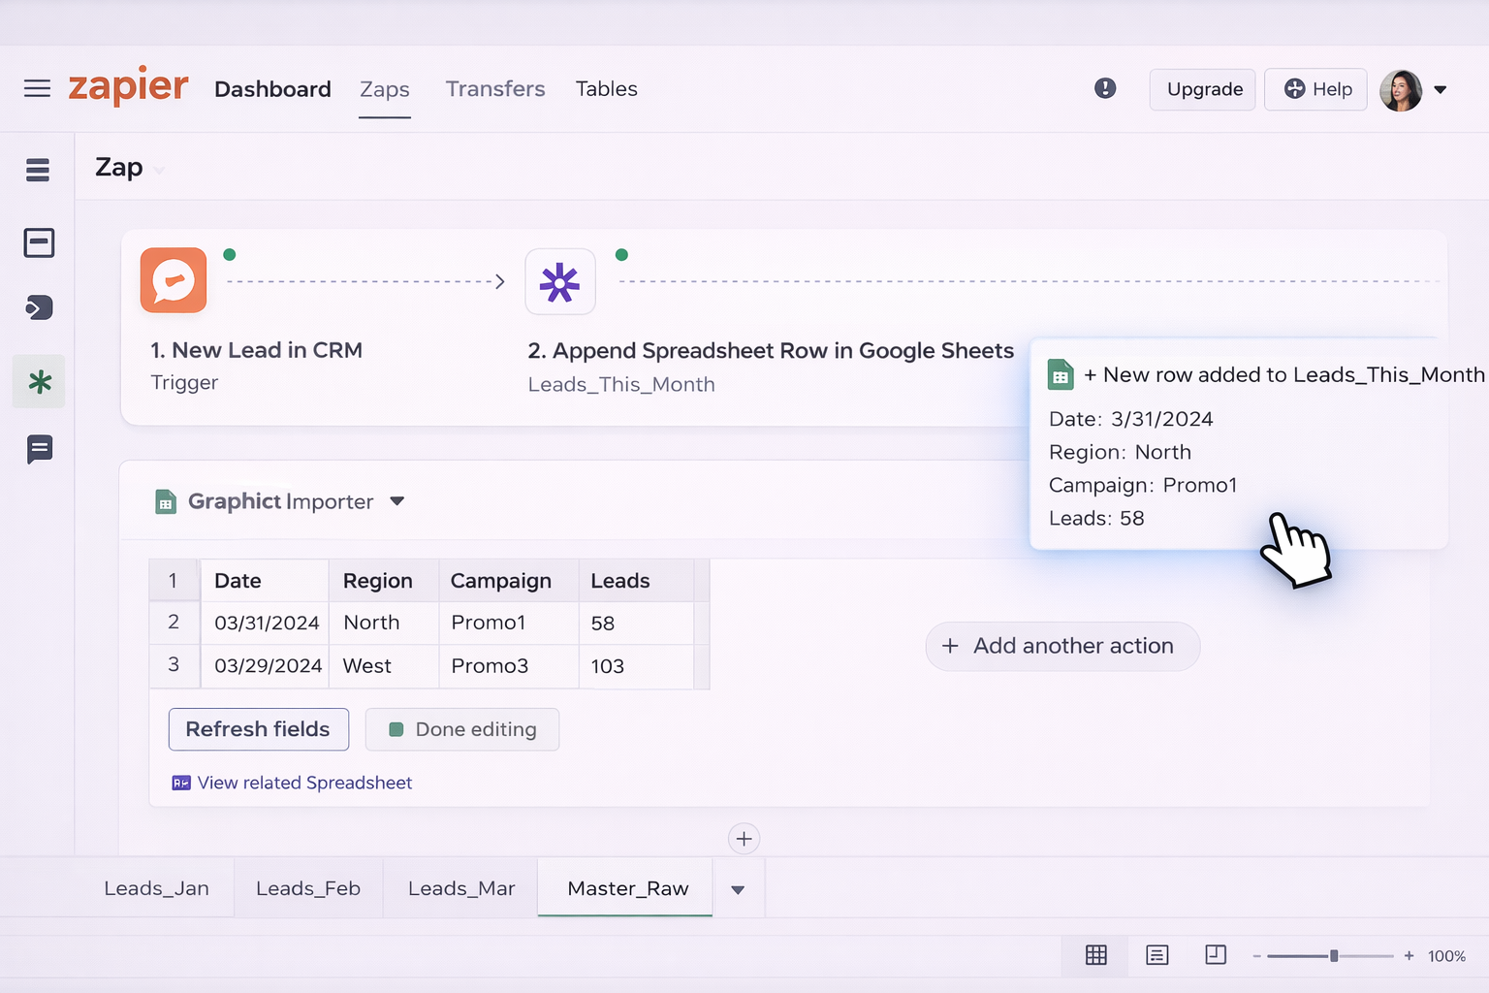Select the Leads_Feb sheet tab
The height and width of the screenshot is (993, 1489).
coord(308,888)
